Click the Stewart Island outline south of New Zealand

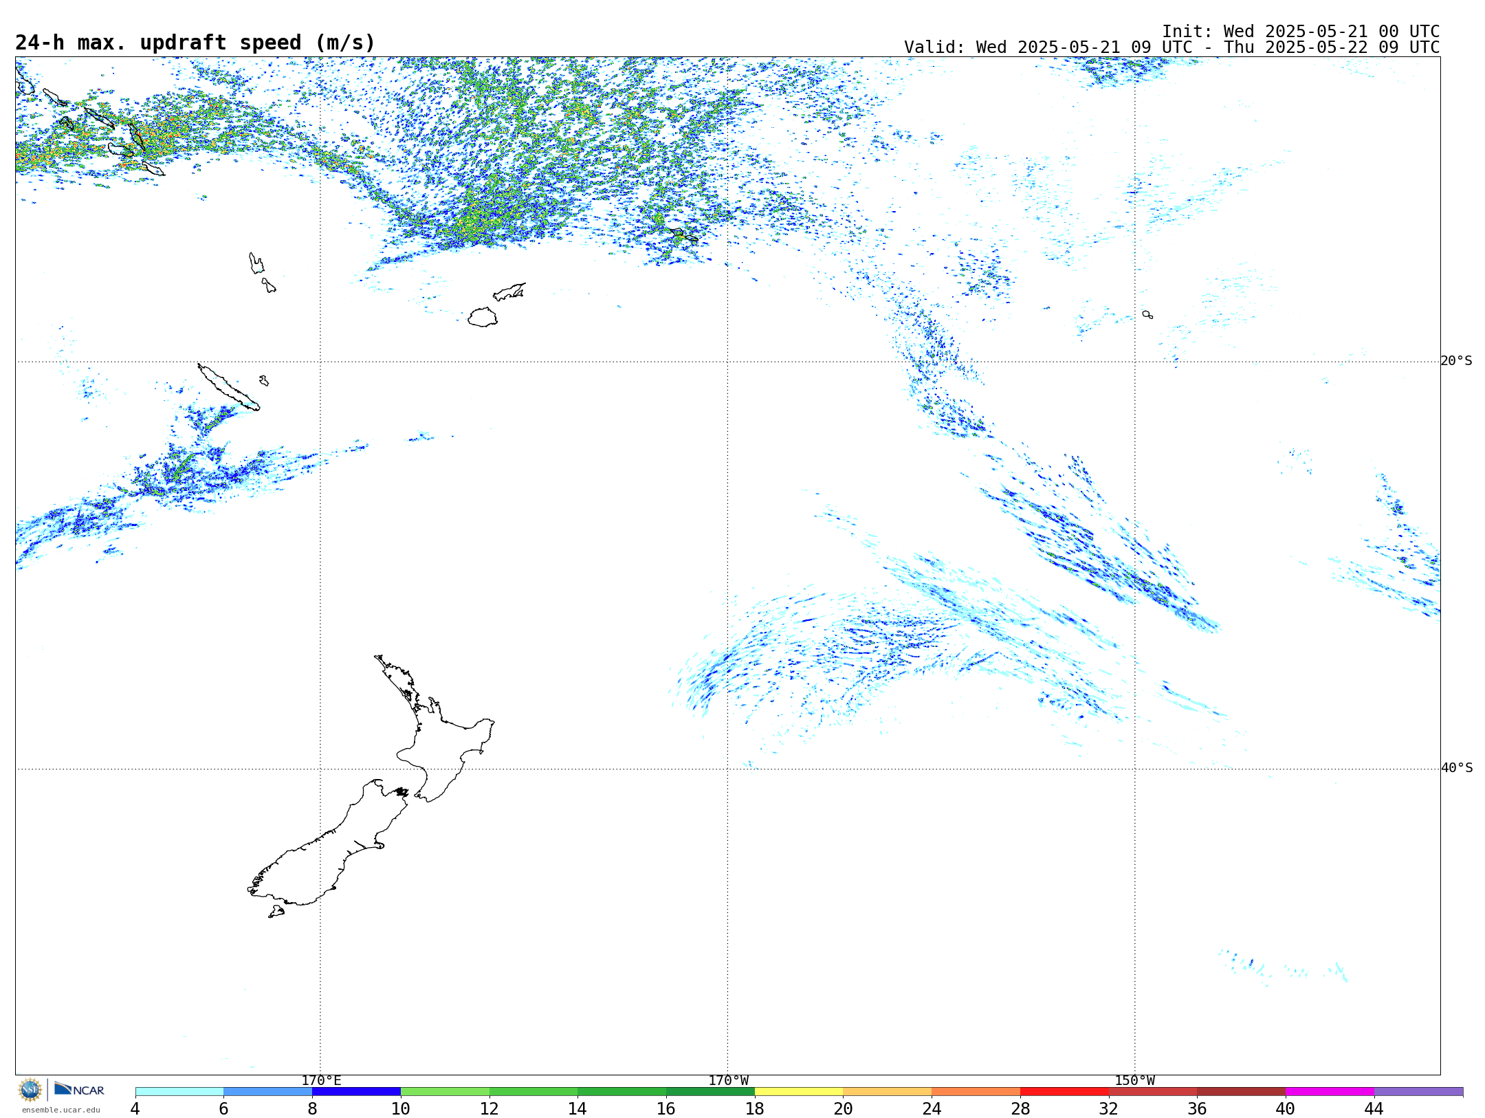coord(276,912)
